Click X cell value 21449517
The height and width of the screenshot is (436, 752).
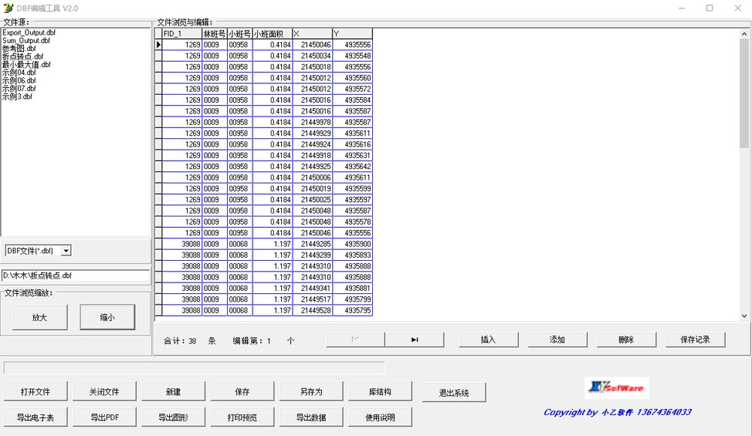(x=312, y=299)
